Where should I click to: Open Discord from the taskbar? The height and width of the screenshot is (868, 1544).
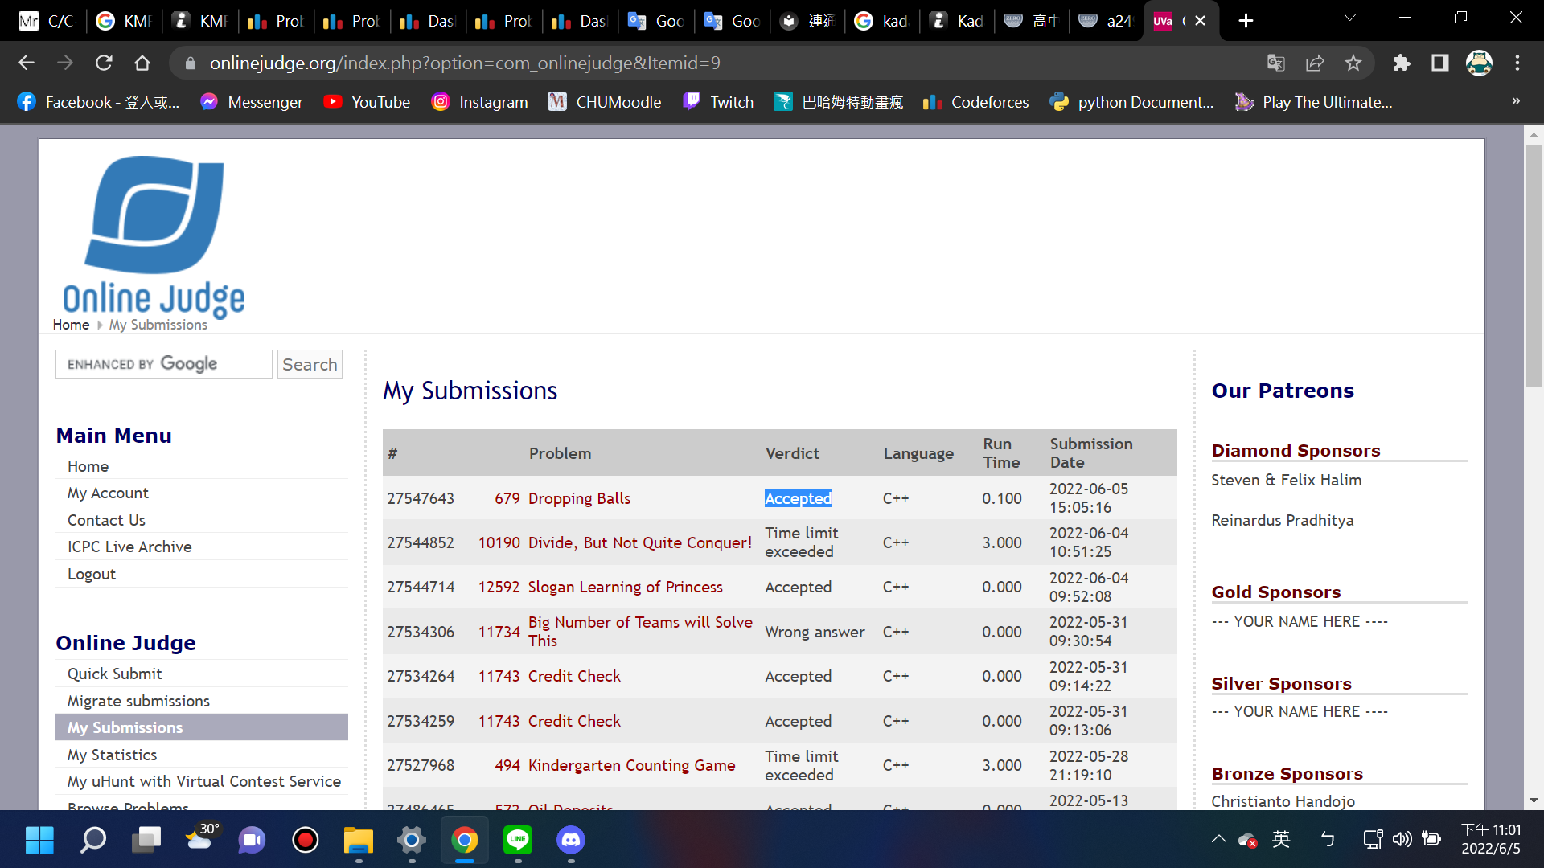571,840
